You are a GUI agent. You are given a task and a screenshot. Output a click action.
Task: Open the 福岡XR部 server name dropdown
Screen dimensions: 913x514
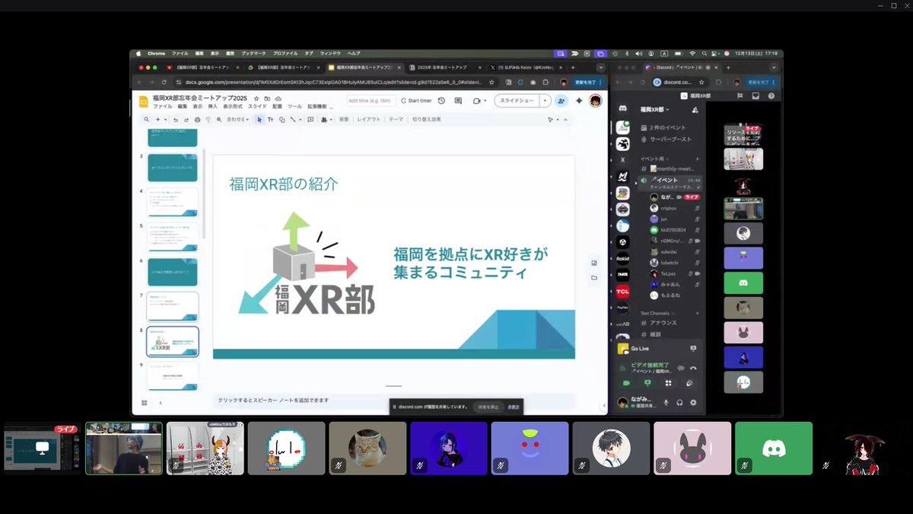coord(654,109)
